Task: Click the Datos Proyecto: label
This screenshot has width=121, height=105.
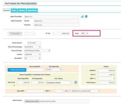Action: [16, 21]
